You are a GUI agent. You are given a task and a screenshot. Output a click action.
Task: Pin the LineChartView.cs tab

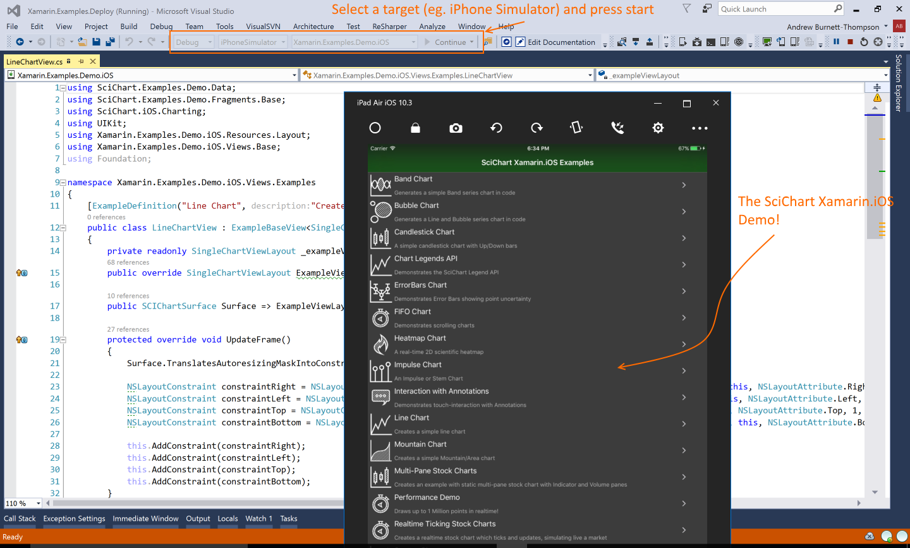point(81,61)
